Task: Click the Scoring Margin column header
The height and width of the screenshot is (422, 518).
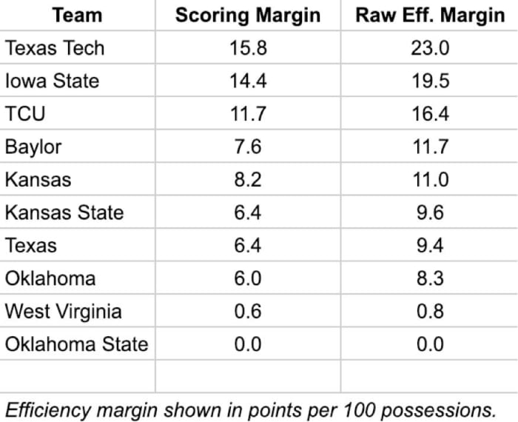Action: 247,16
